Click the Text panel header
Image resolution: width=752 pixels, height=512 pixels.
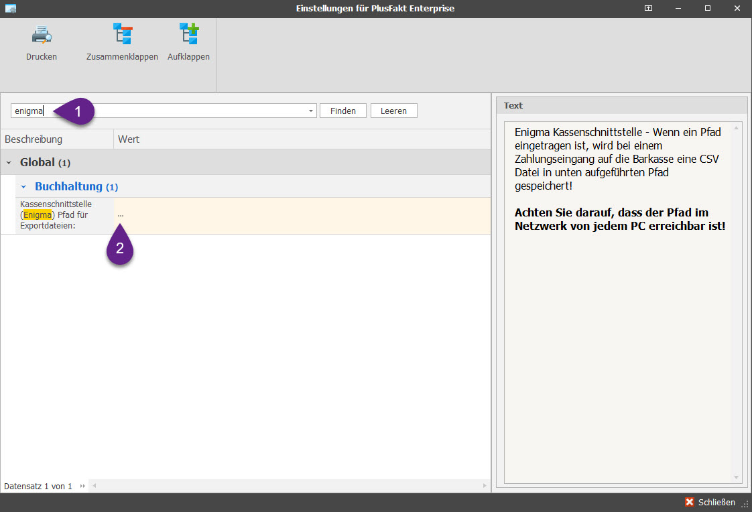[621, 105]
